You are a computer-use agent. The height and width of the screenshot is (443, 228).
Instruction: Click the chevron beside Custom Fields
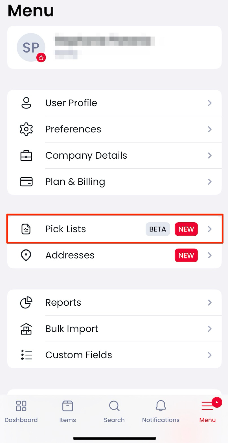(210, 355)
